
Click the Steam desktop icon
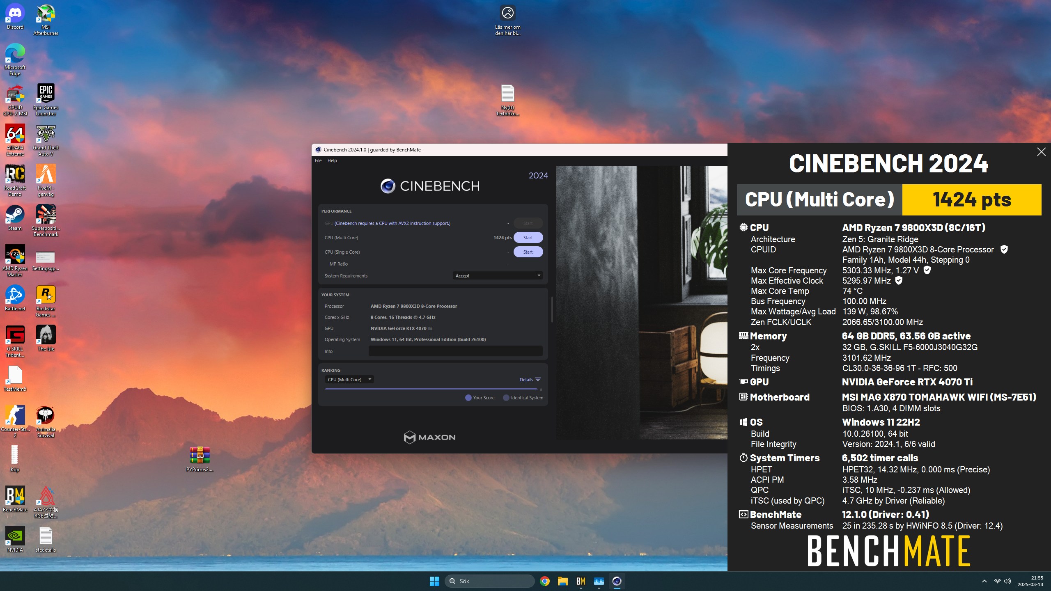click(15, 218)
